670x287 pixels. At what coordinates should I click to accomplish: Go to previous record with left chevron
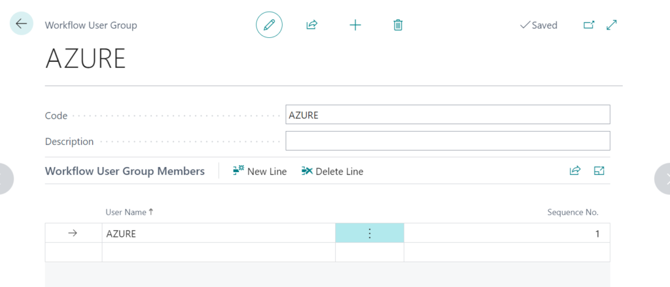point(6,179)
